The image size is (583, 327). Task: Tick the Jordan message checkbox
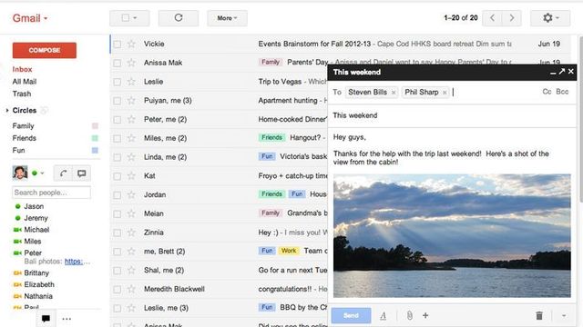(x=118, y=194)
